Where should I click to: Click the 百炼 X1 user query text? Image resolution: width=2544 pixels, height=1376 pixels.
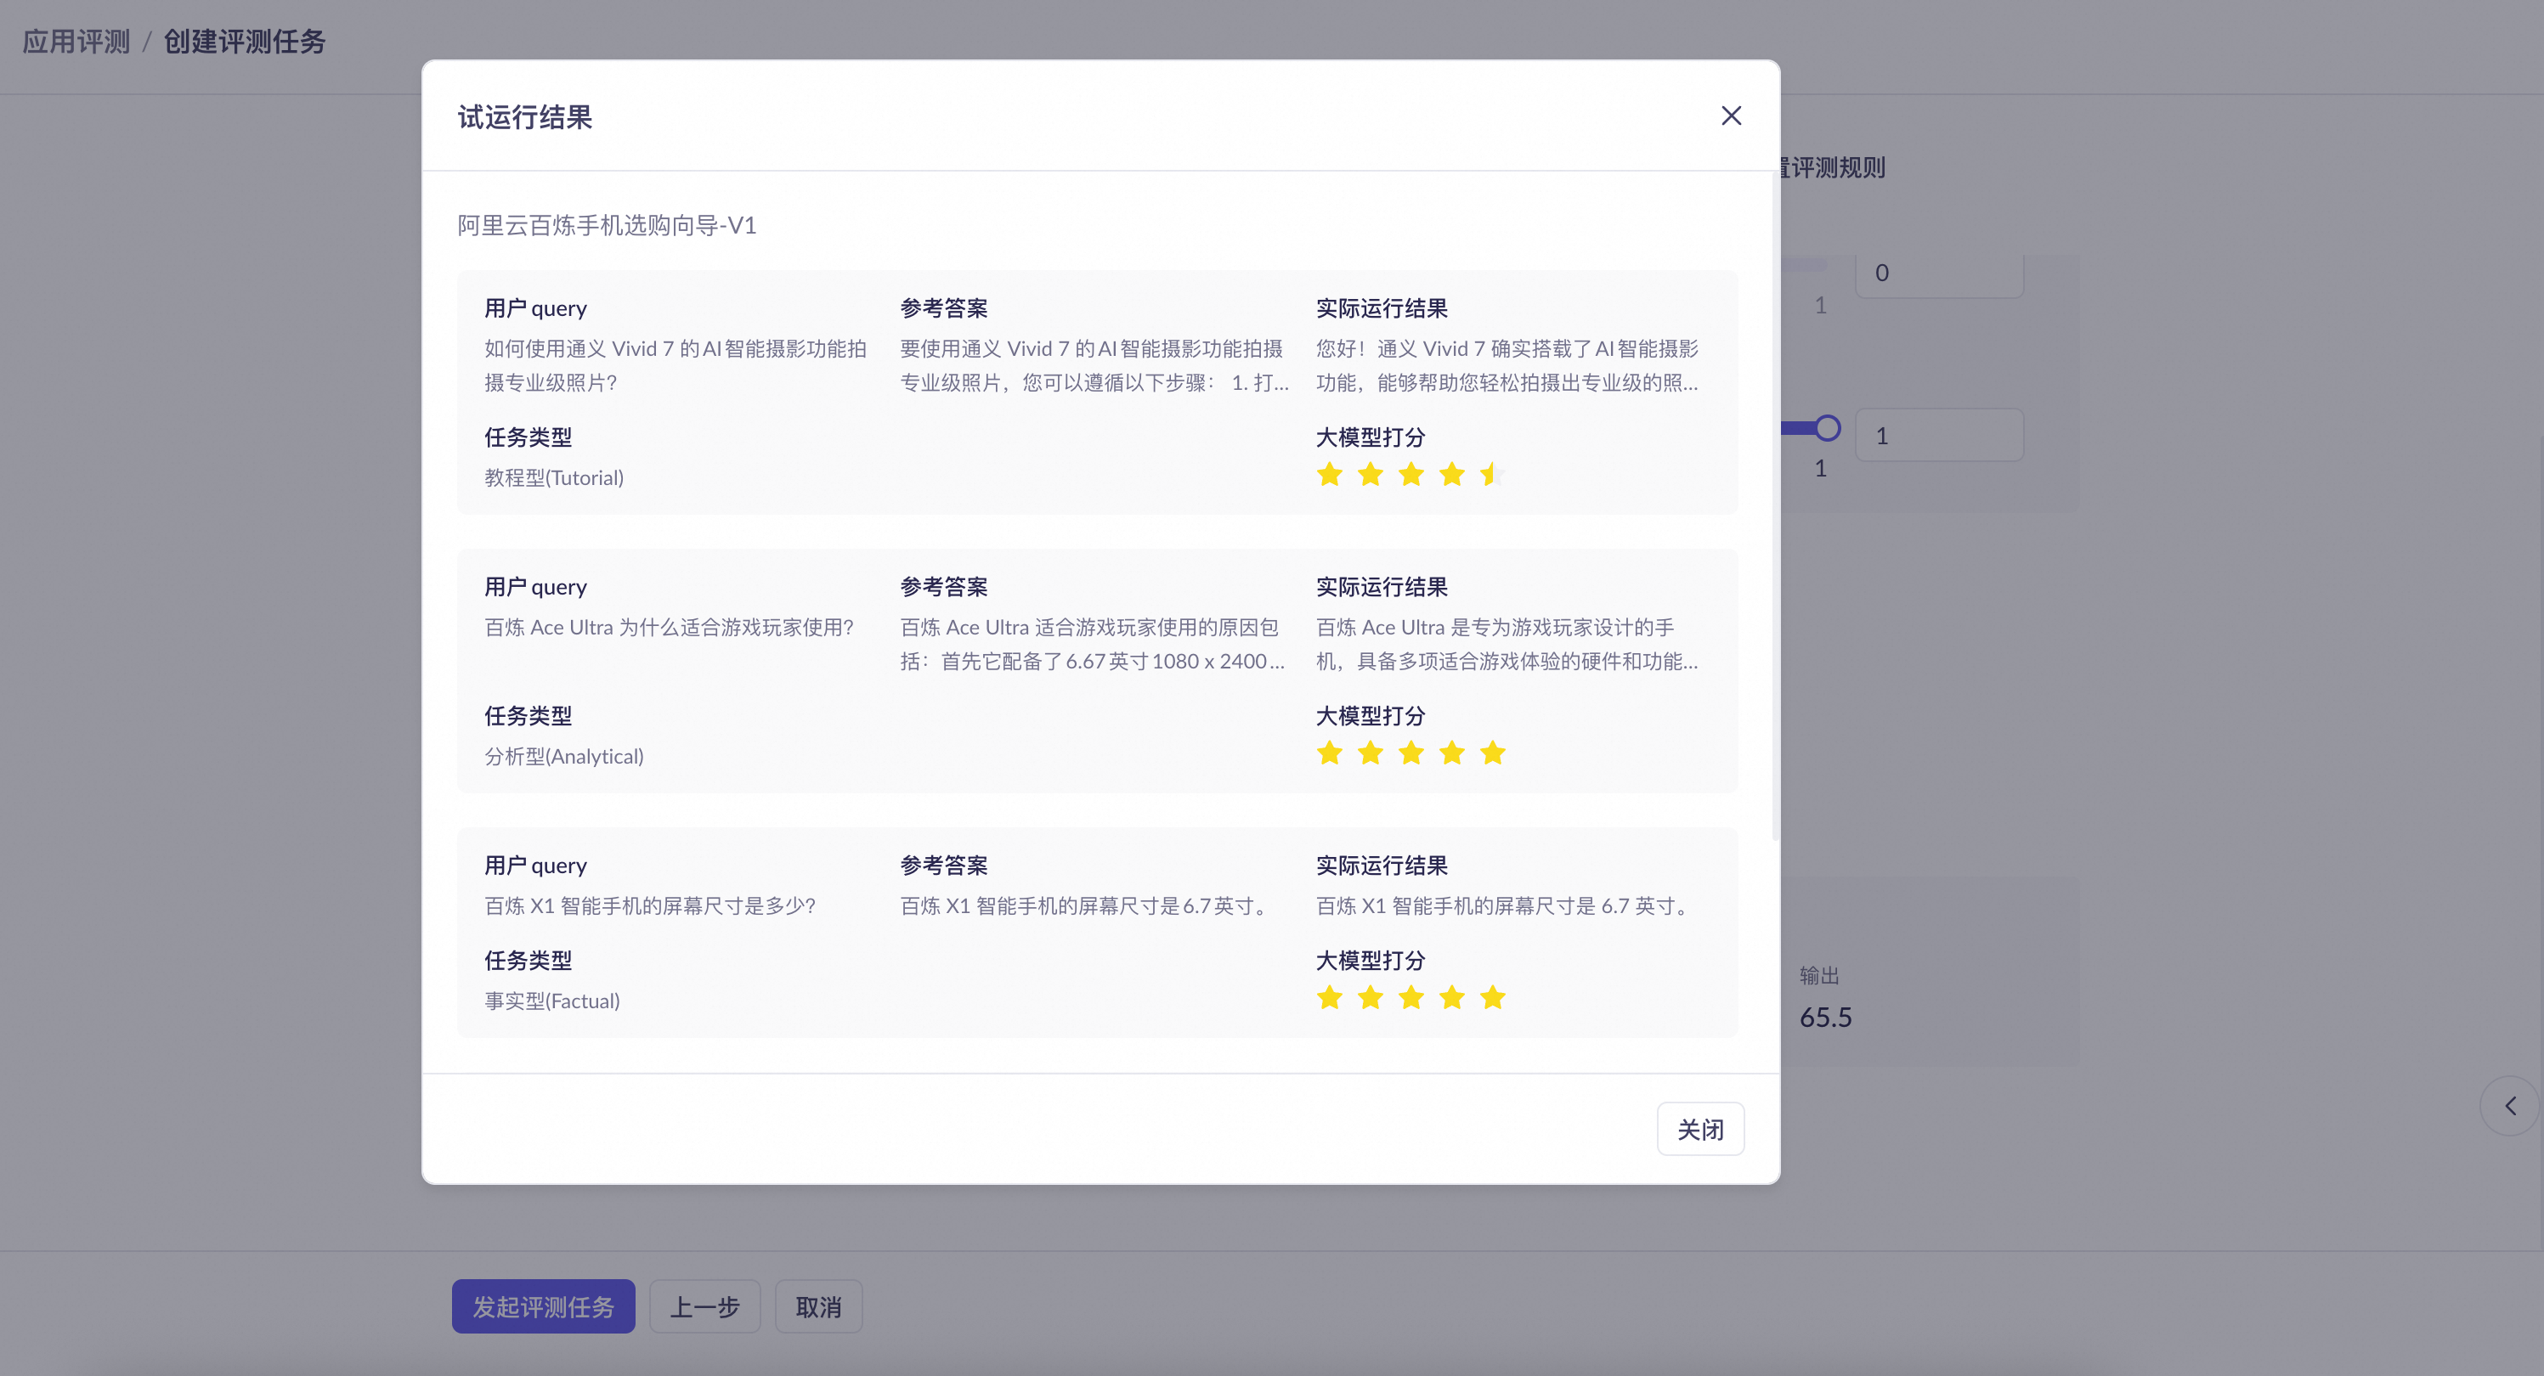click(649, 905)
